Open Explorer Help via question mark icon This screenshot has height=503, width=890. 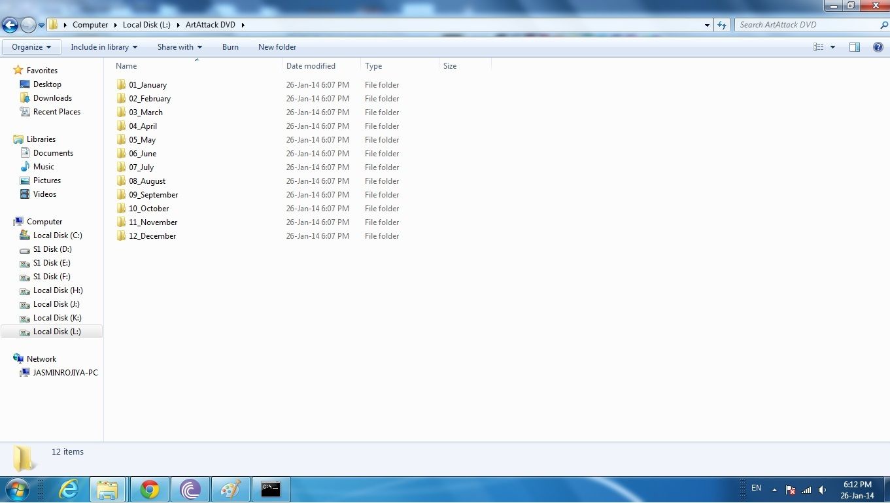(x=878, y=46)
